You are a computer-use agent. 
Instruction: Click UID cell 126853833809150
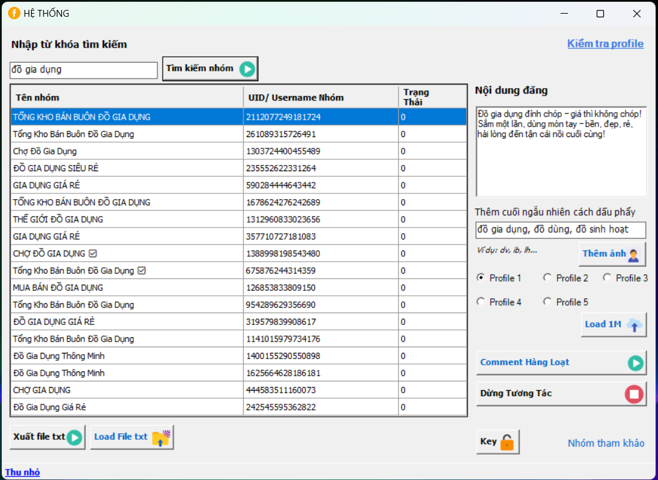(x=321, y=288)
